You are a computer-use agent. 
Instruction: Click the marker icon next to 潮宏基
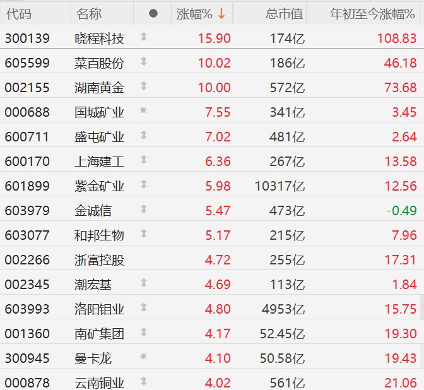[144, 283]
